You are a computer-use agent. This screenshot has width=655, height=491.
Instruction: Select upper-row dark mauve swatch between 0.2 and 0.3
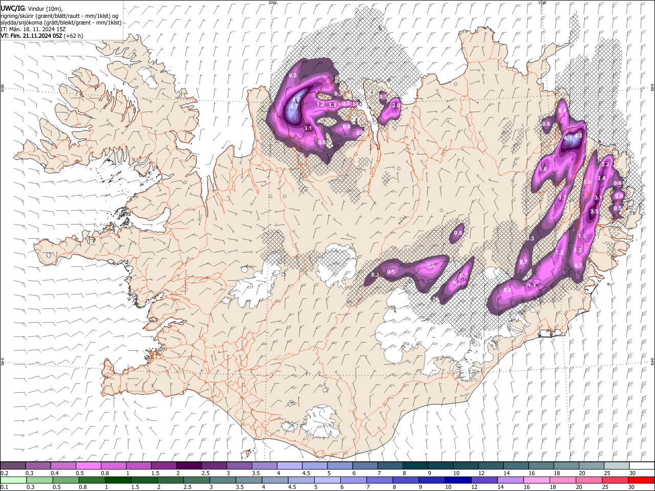(x=13, y=466)
